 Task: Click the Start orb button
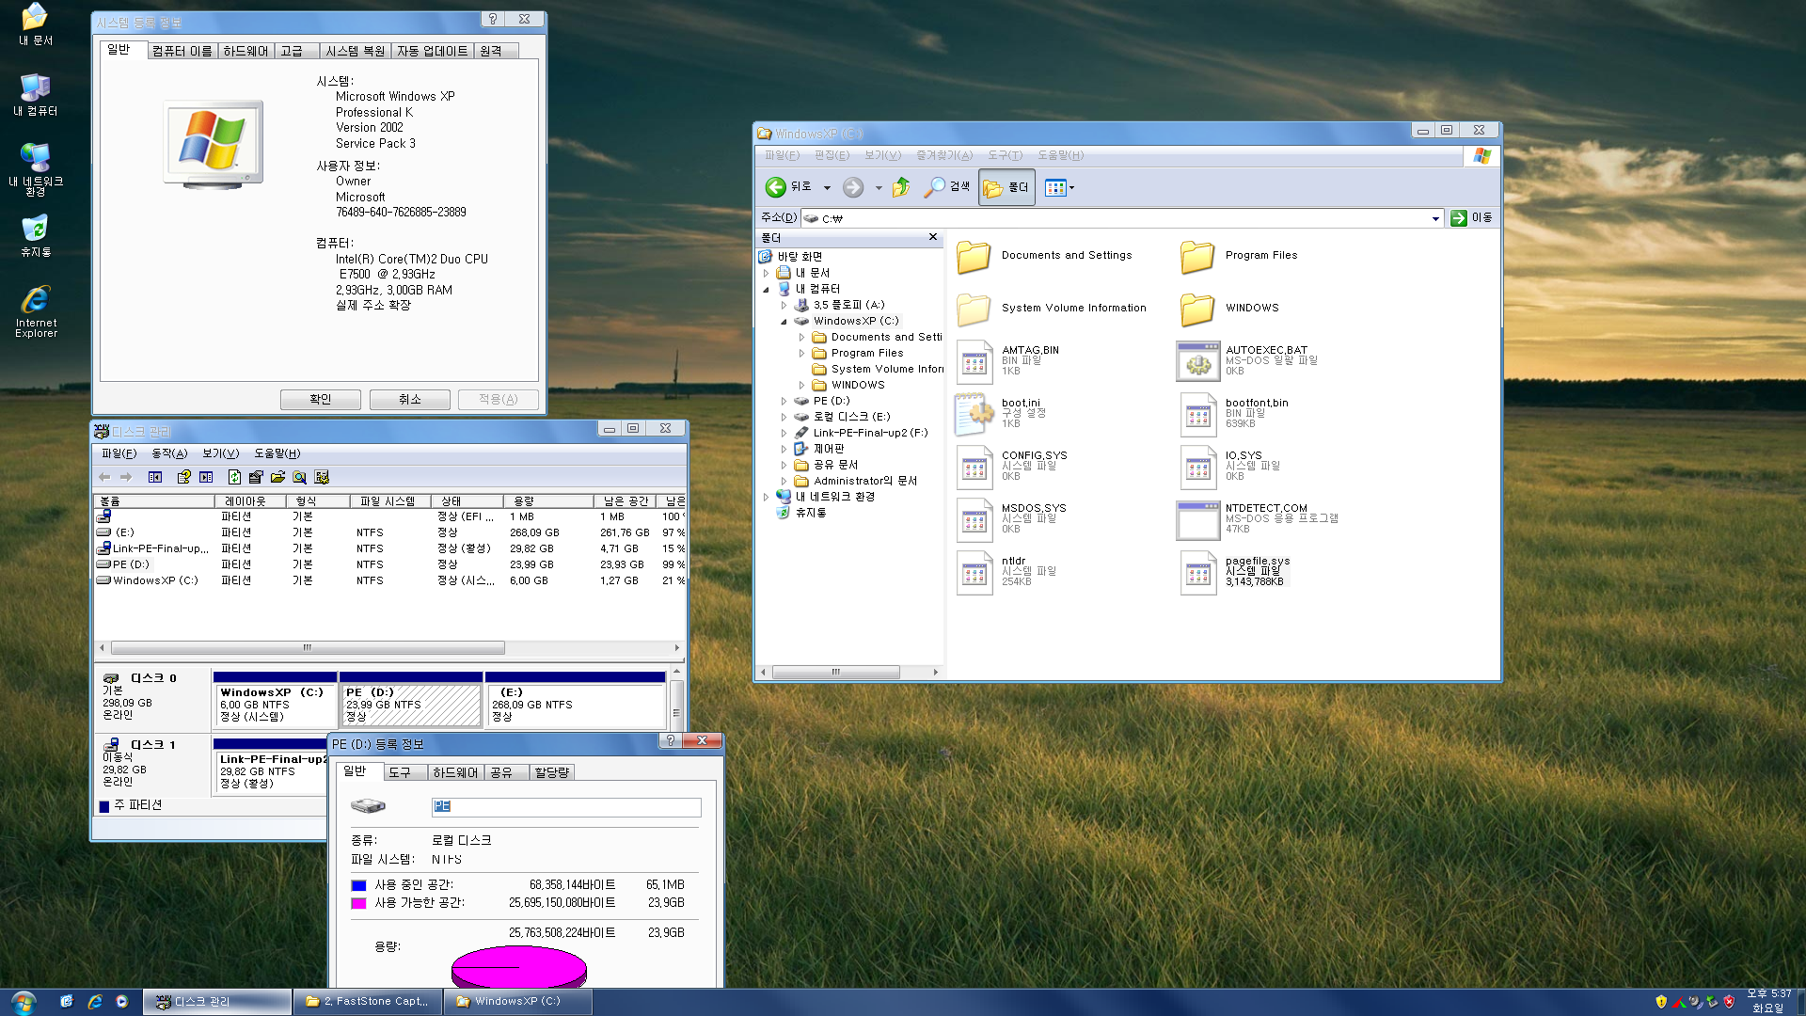coord(23,1002)
